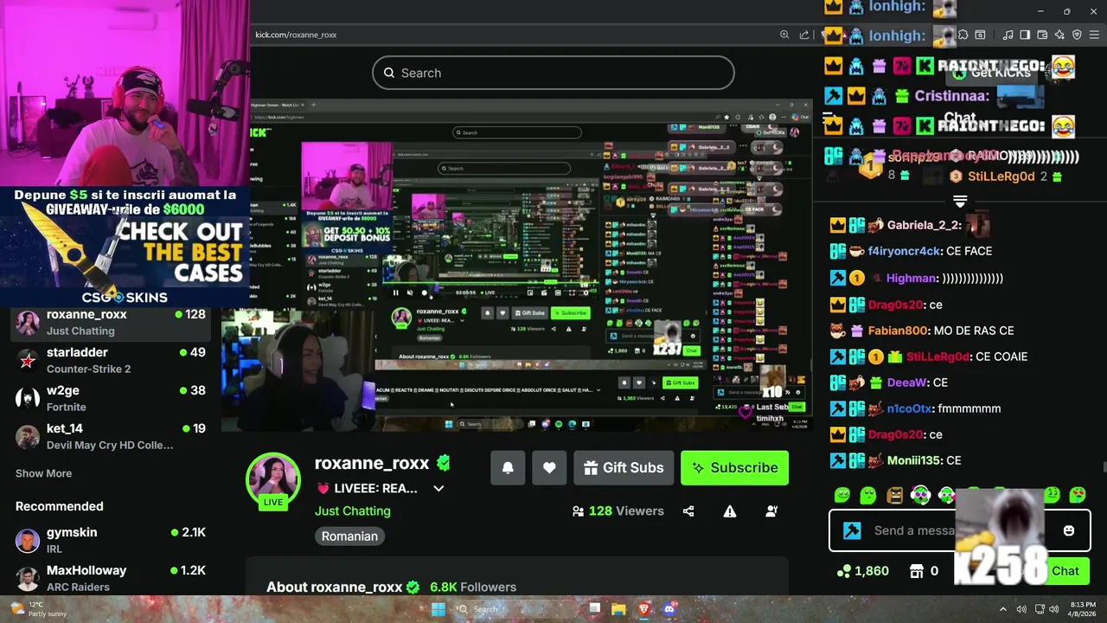
Task: Toggle the browser sidebar panel icon
Action: pos(1025,35)
